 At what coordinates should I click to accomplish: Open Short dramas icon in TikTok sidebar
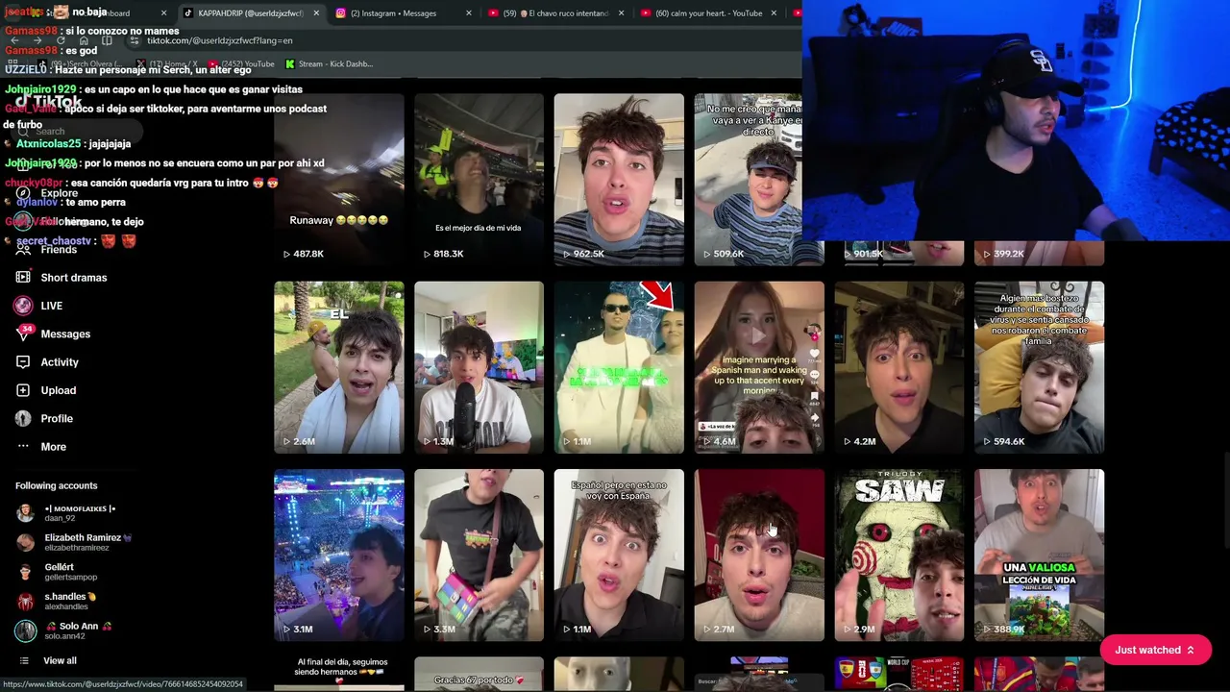click(x=23, y=278)
